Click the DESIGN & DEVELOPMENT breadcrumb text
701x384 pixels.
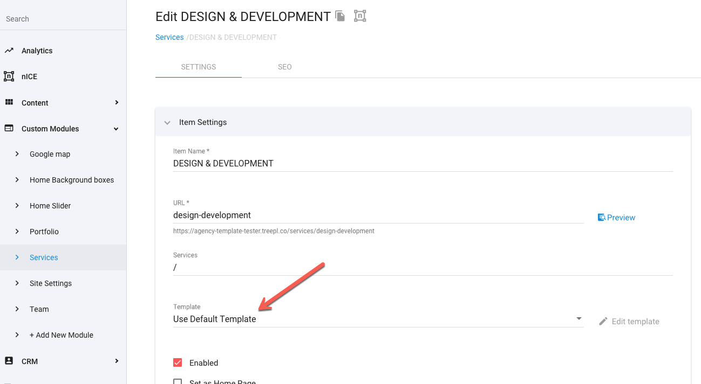click(233, 37)
